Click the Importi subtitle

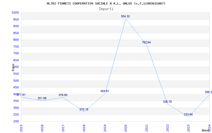tap(106, 9)
